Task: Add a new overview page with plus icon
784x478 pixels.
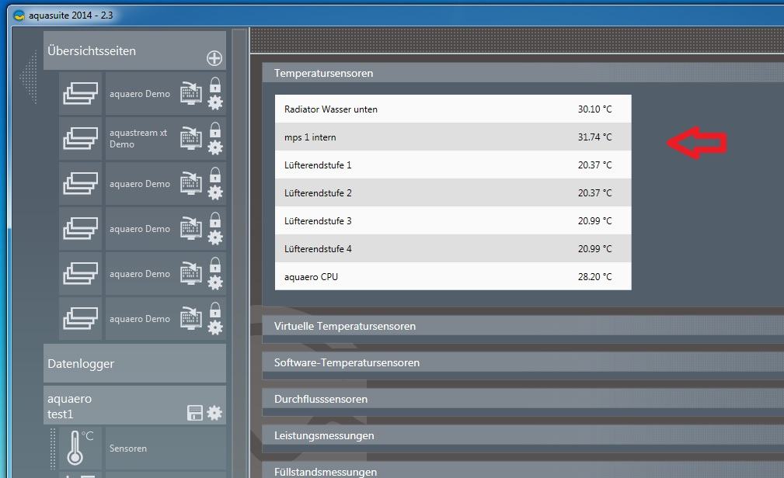Action: pyautogui.click(x=214, y=58)
